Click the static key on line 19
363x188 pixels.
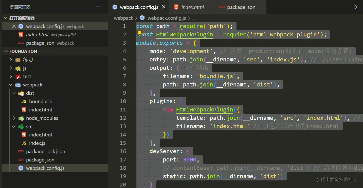173,176
